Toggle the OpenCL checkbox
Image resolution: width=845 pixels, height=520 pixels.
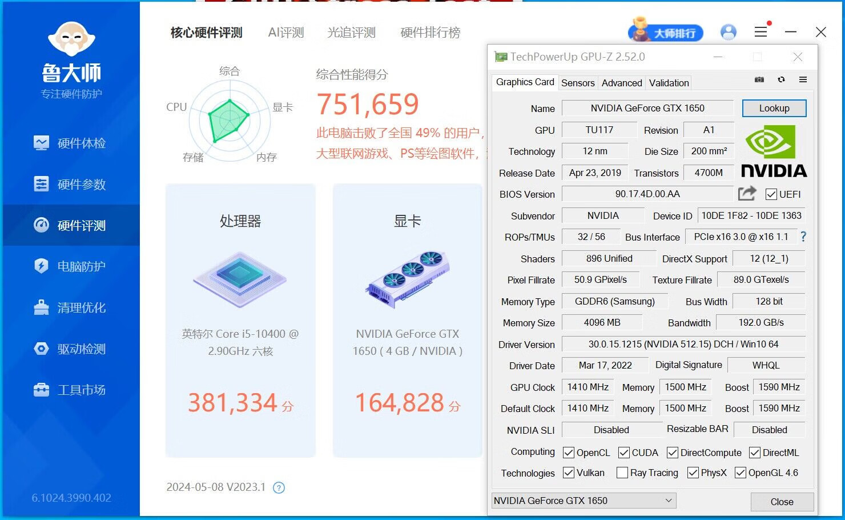click(x=569, y=453)
